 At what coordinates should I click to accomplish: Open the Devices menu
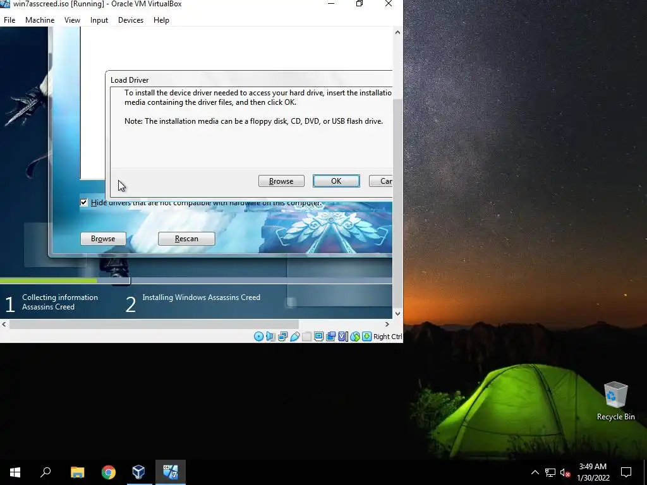coord(131,20)
